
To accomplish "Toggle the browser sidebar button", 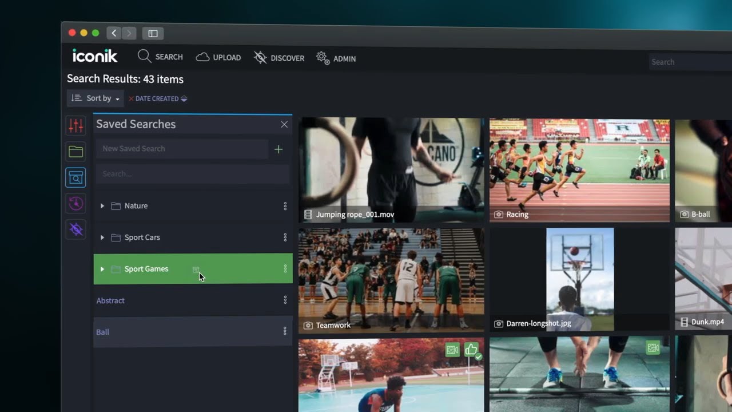I will pyautogui.click(x=153, y=33).
